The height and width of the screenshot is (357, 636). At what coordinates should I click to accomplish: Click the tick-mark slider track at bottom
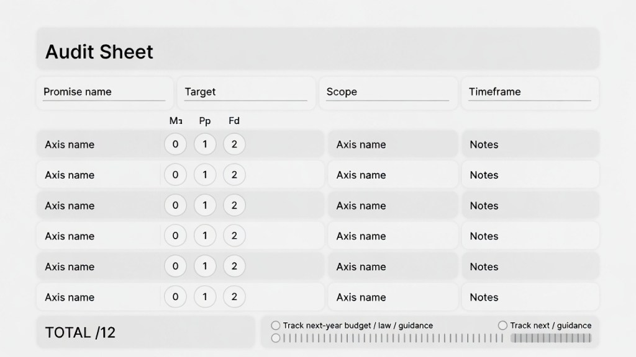coord(391,338)
